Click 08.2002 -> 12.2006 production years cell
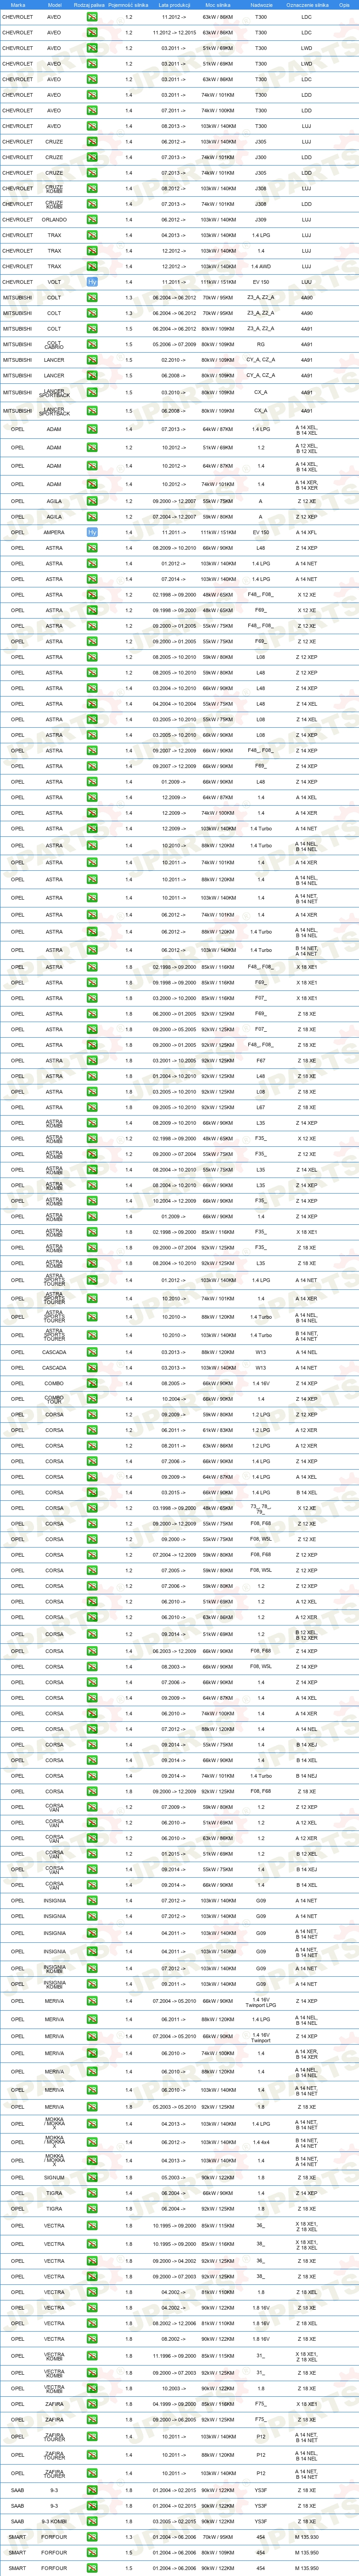The width and height of the screenshot is (359, 2576). point(174,2324)
